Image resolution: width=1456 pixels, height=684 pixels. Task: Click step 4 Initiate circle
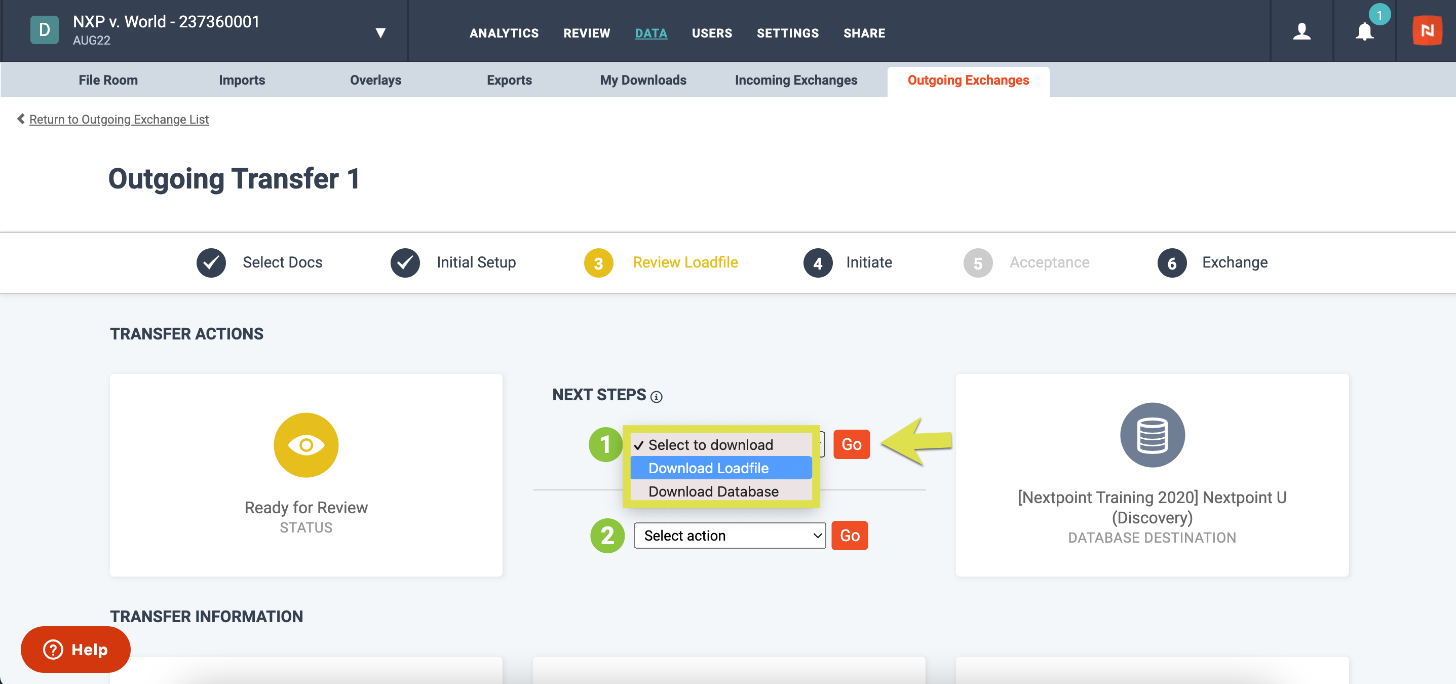818,263
